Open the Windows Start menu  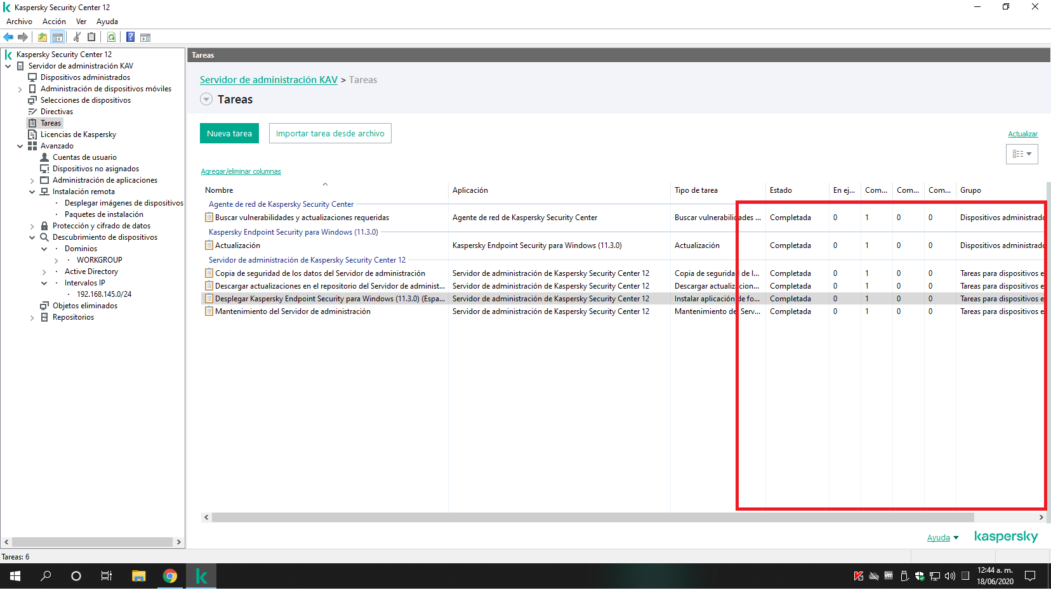pyautogui.click(x=15, y=576)
